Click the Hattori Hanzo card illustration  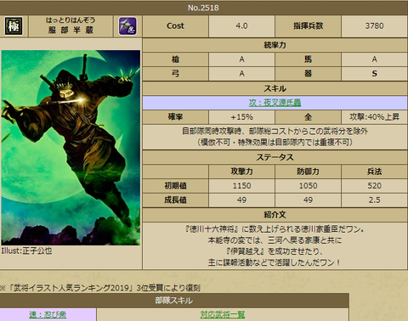click(71, 148)
